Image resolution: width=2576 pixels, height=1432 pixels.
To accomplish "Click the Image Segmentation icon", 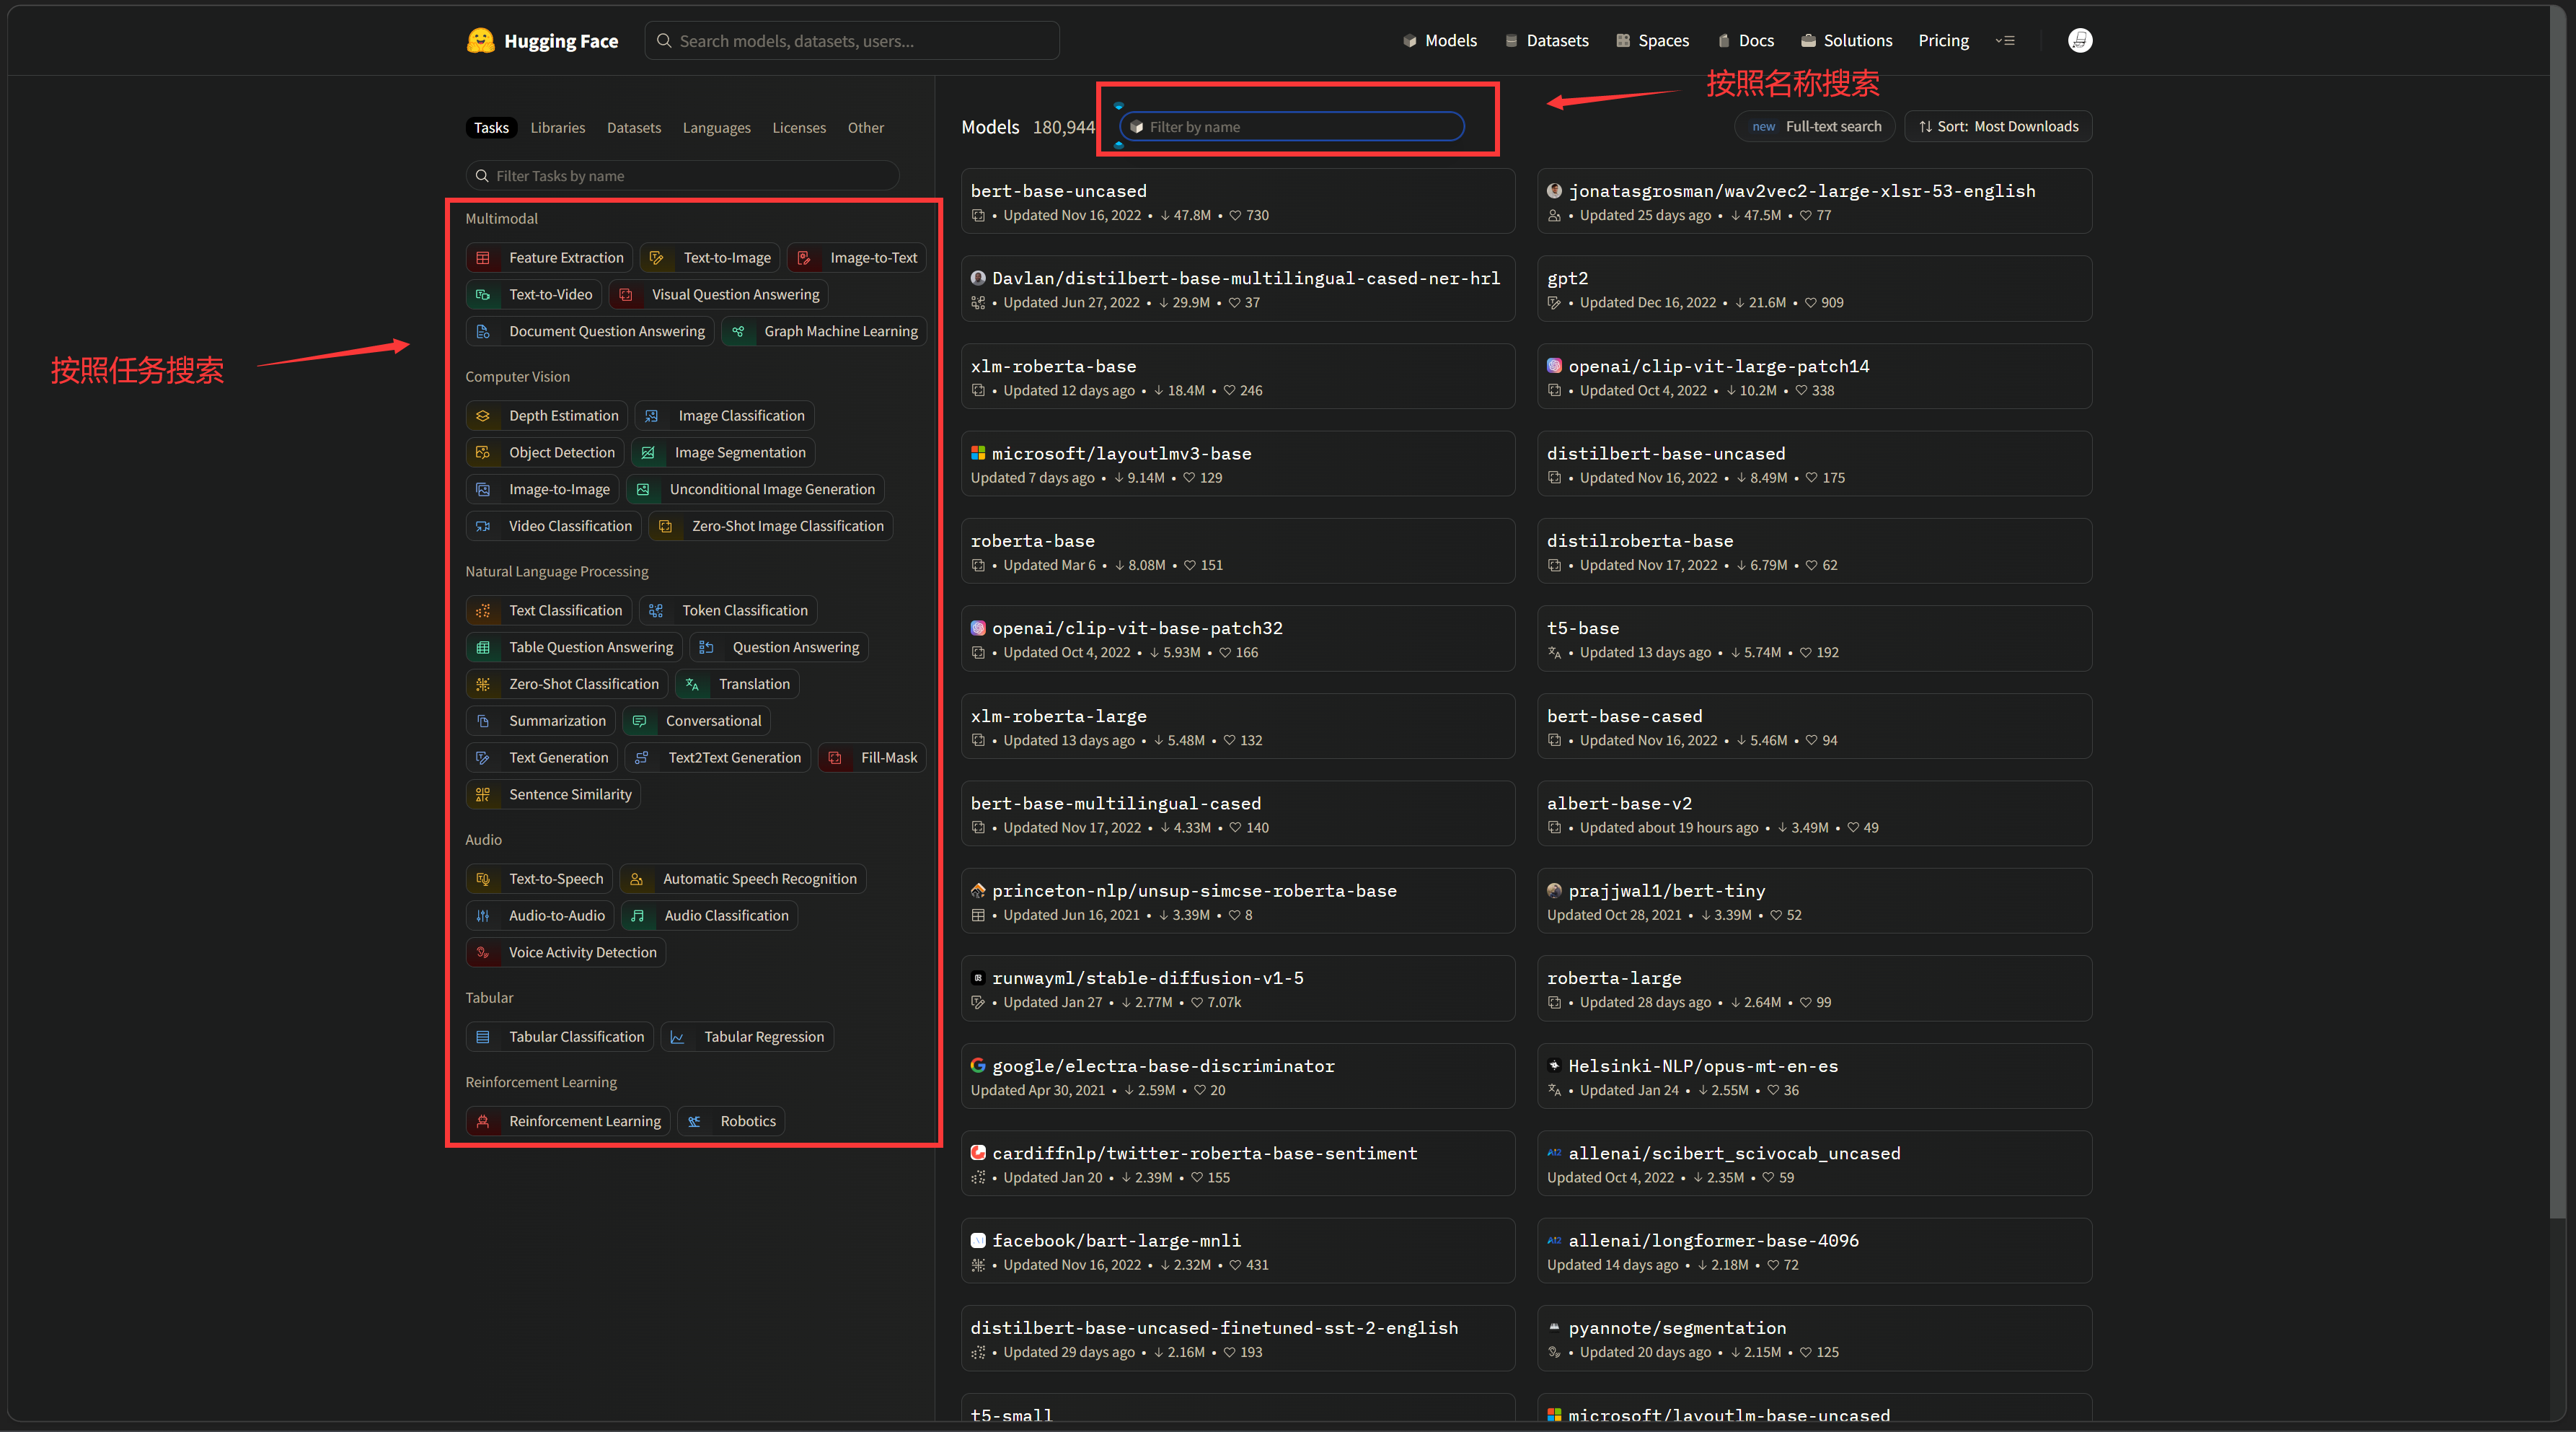I will click(x=648, y=453).
